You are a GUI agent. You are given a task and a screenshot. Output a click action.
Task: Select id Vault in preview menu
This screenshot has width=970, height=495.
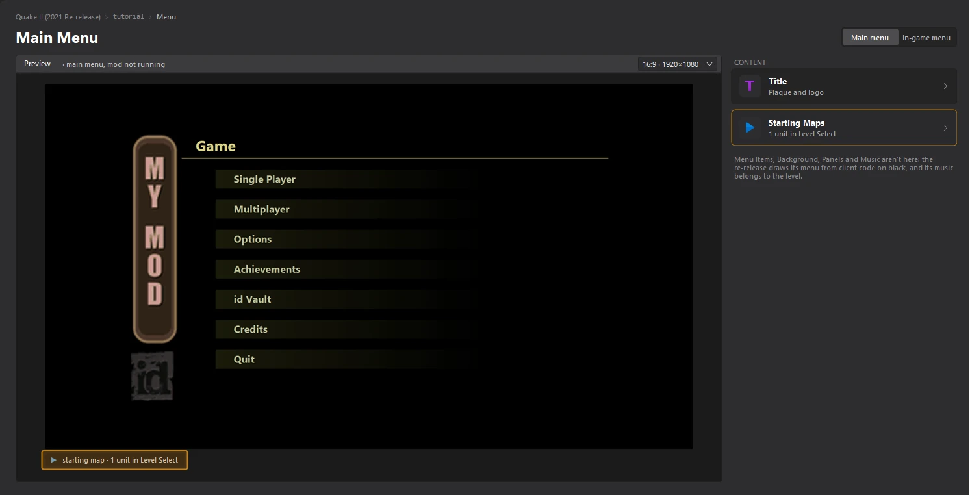click(x=346, y=299)
